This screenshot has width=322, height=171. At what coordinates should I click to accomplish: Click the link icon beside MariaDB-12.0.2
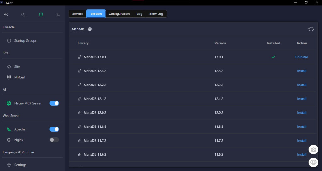[x=80, y=113]
